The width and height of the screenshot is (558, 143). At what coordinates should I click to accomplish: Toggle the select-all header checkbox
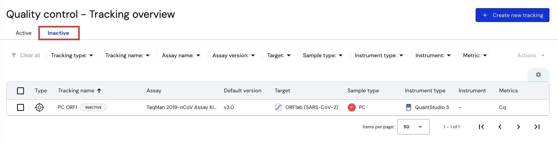coord(21,91)
